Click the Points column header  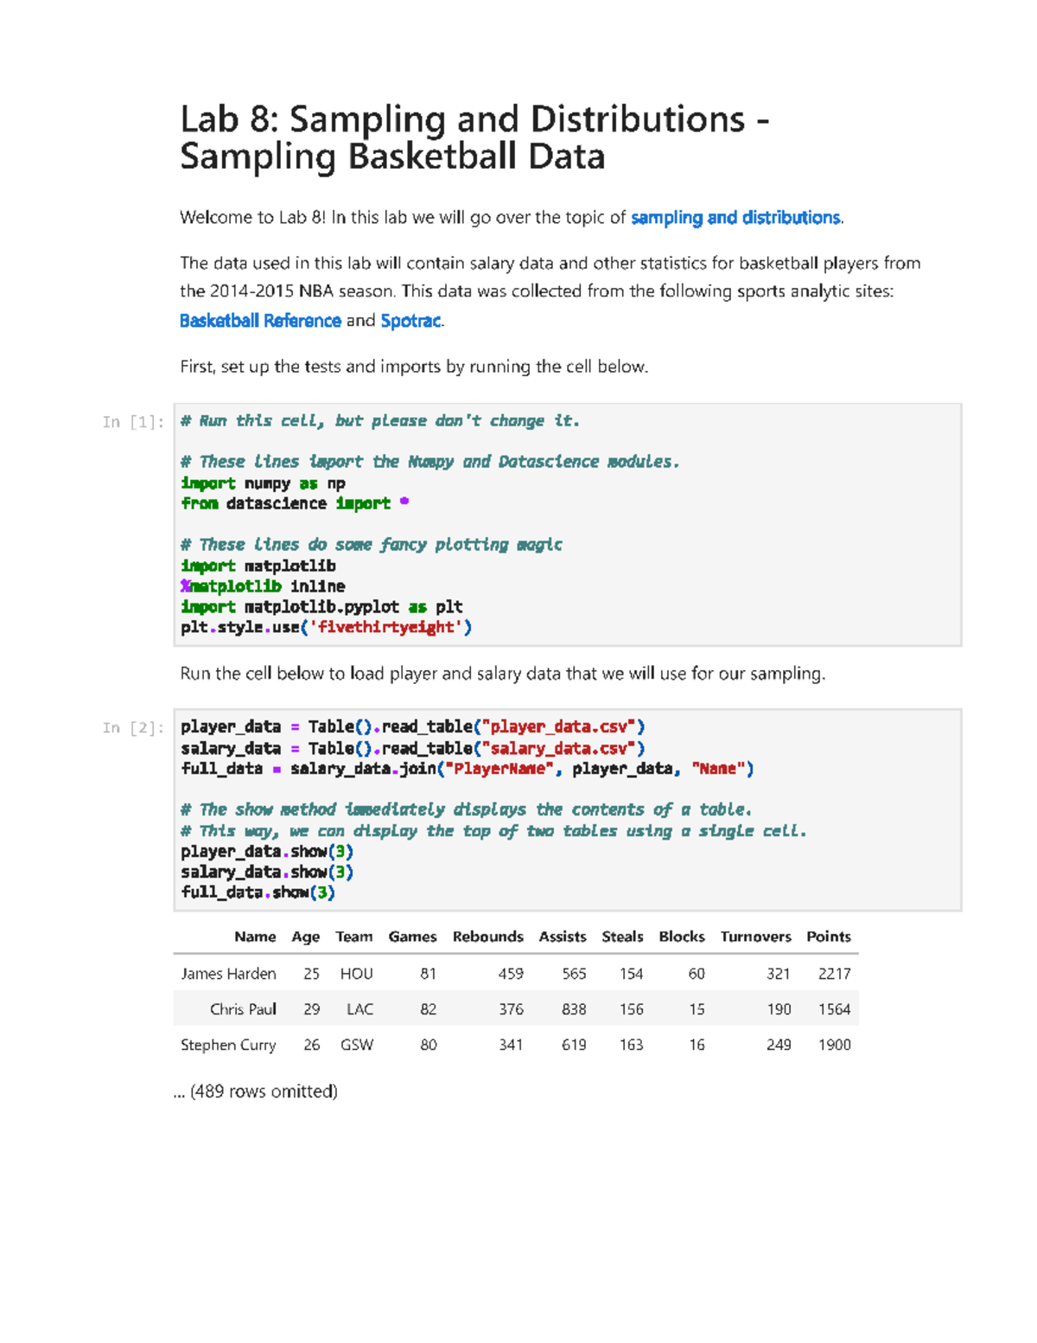pyautogui.click(x=828, y=937)
